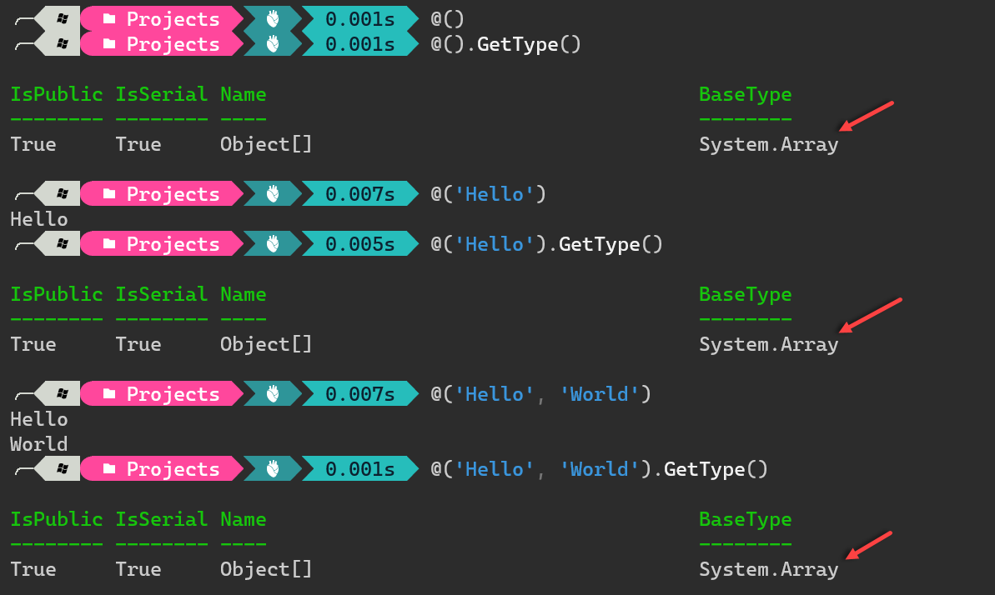Click the Windows logo icon on the @('Hello', 'World') prompt line
The height and width of the screenshot is (595, 995).
click(63, 393)
